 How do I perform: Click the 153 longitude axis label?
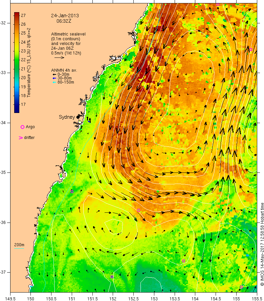point(154,299)
